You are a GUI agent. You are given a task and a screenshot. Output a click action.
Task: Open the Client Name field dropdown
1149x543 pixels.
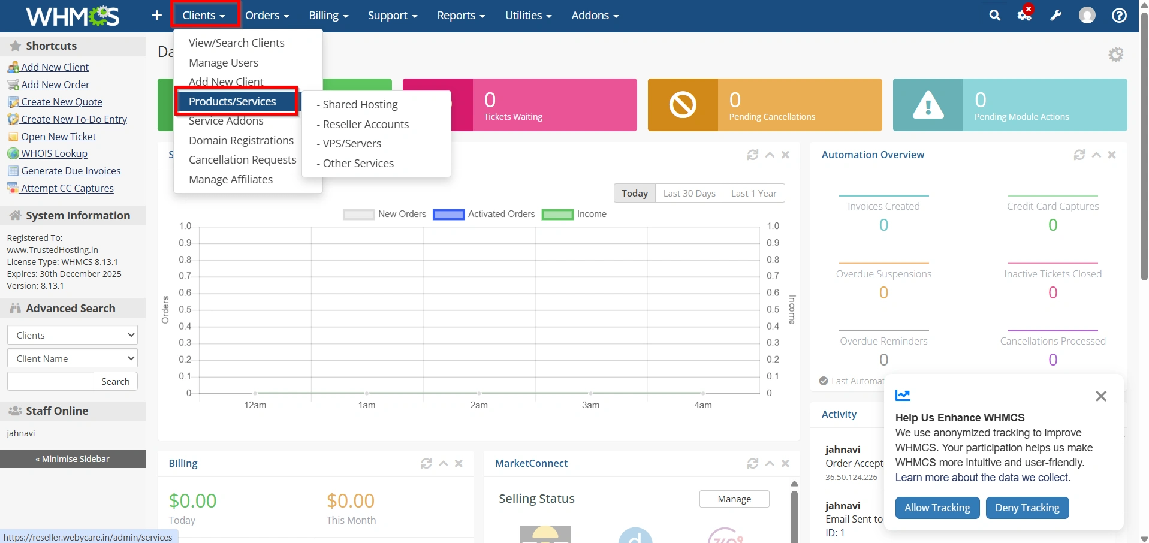pos(73,358)
